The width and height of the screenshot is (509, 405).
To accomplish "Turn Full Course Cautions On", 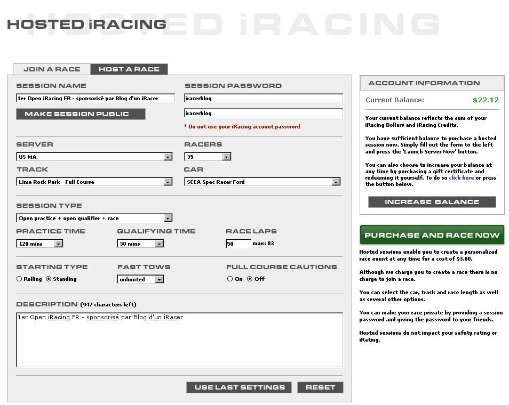I will [230, 279].
